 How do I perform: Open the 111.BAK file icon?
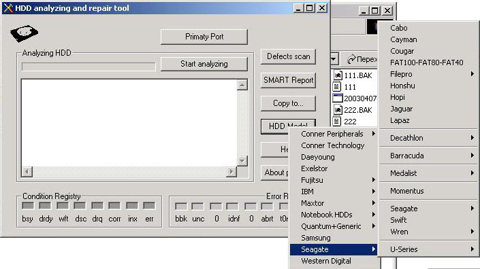pos(337,75)
